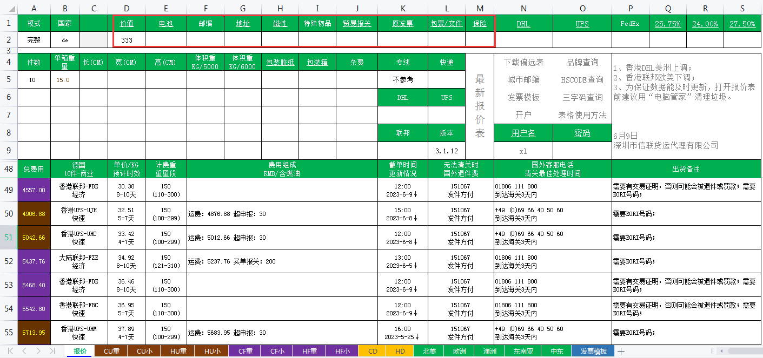Open the 表格使用方法 link
Screen dimensions: 763x358
pos(582,115)
